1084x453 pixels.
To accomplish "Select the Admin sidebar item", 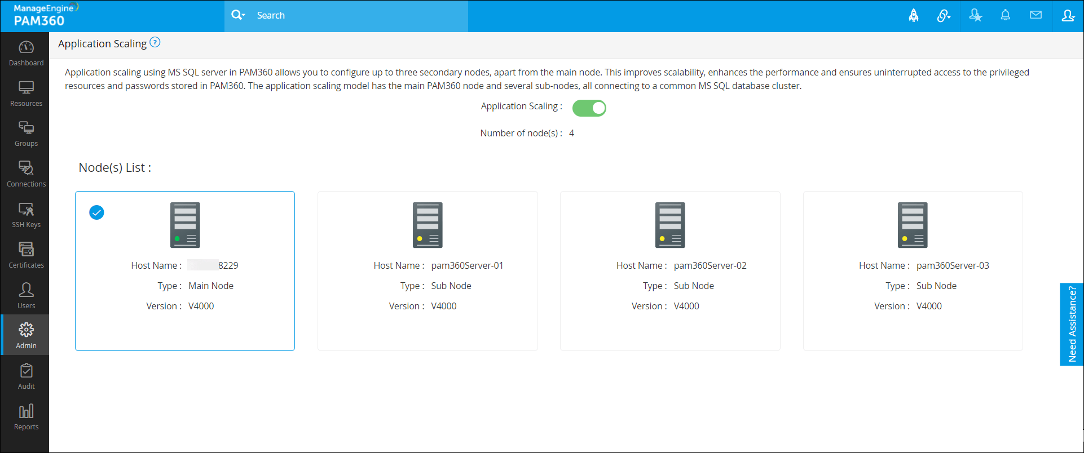I will 26,336.
